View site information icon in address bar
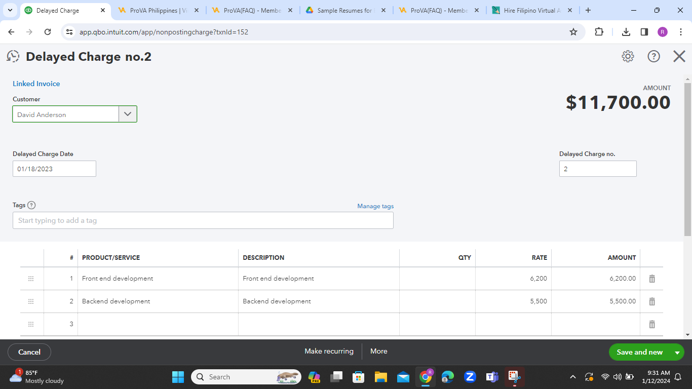The image size is (692, 389). click(x=70, y=32)
